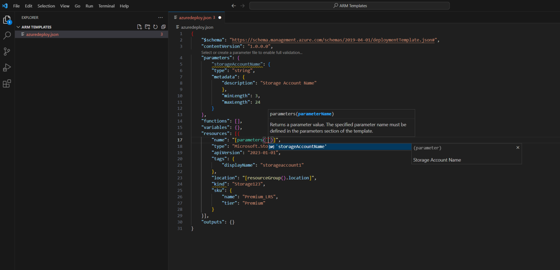560x270 pixels.
Task: Open the Extensions view
Action: pyautogui.click(x=7, y=84)
